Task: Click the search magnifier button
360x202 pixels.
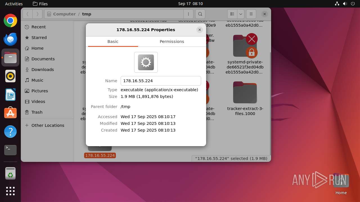Action: (x=200, y=14)
